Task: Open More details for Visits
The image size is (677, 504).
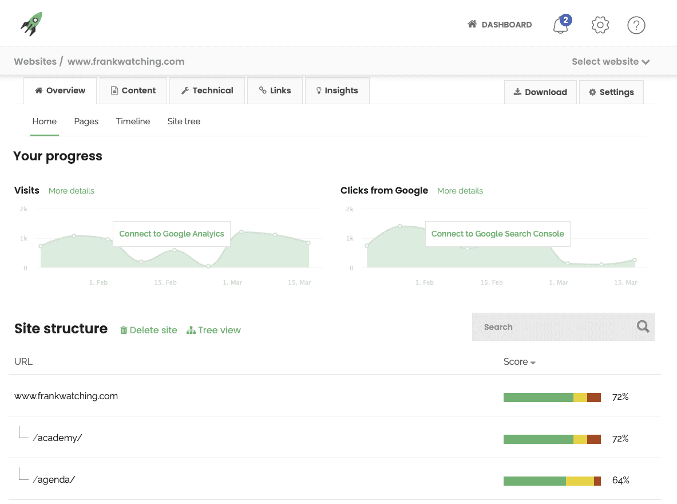Action: tap(71, 191)
